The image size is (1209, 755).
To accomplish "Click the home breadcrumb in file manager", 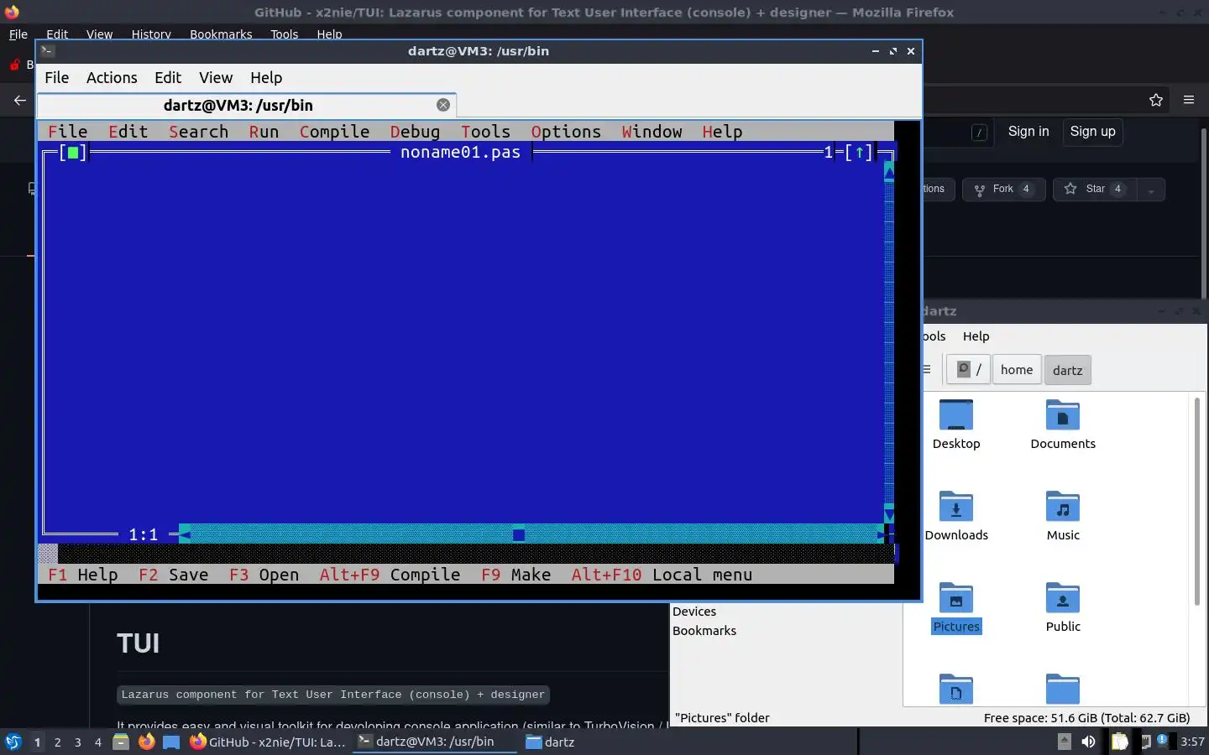I will [x=1017, y=369].
